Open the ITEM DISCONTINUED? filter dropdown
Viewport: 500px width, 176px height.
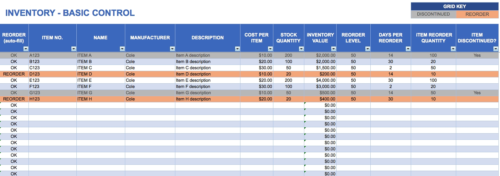(496, 49)
